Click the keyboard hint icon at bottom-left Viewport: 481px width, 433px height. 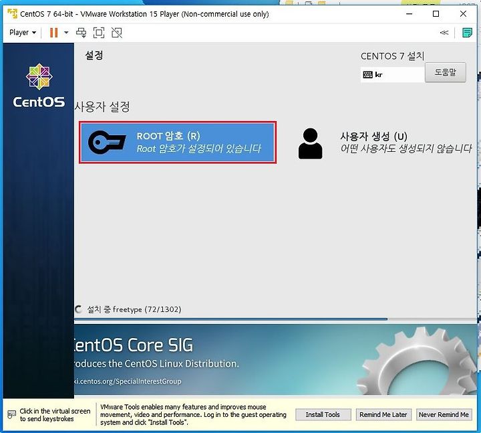pyautogui.click(x=11, y=414)
